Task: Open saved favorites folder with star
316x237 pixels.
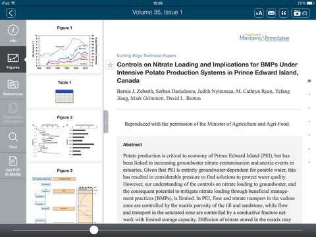Action: (300, 13)
